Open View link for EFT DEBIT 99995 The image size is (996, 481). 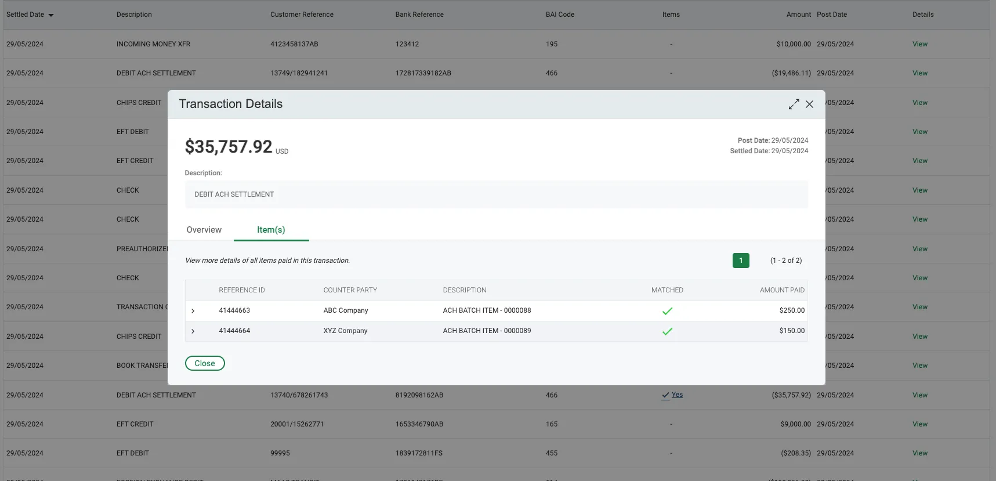tap(920, 453)
